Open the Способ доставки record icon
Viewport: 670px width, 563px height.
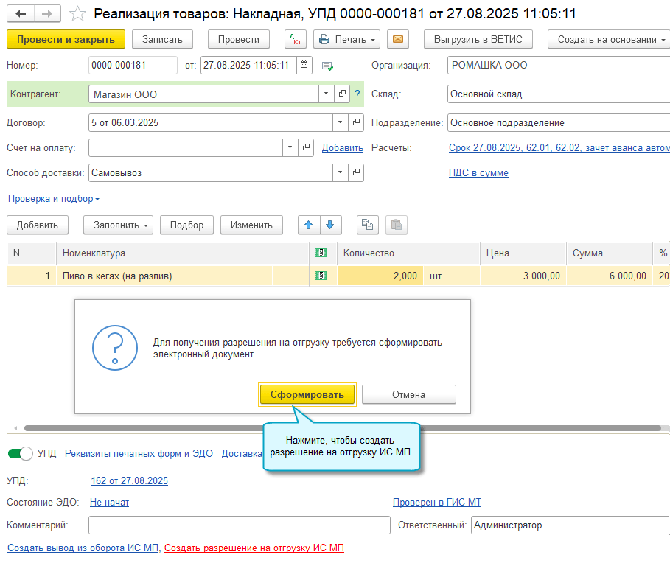[356, 172]
